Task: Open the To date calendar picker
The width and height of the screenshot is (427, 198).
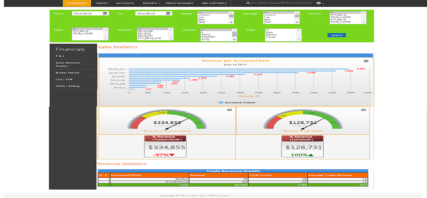Action: 168,13
